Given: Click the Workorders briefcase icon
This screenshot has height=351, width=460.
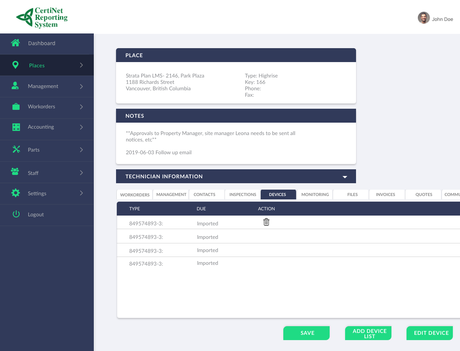Looking at the screenshot, I should (15, 106).
